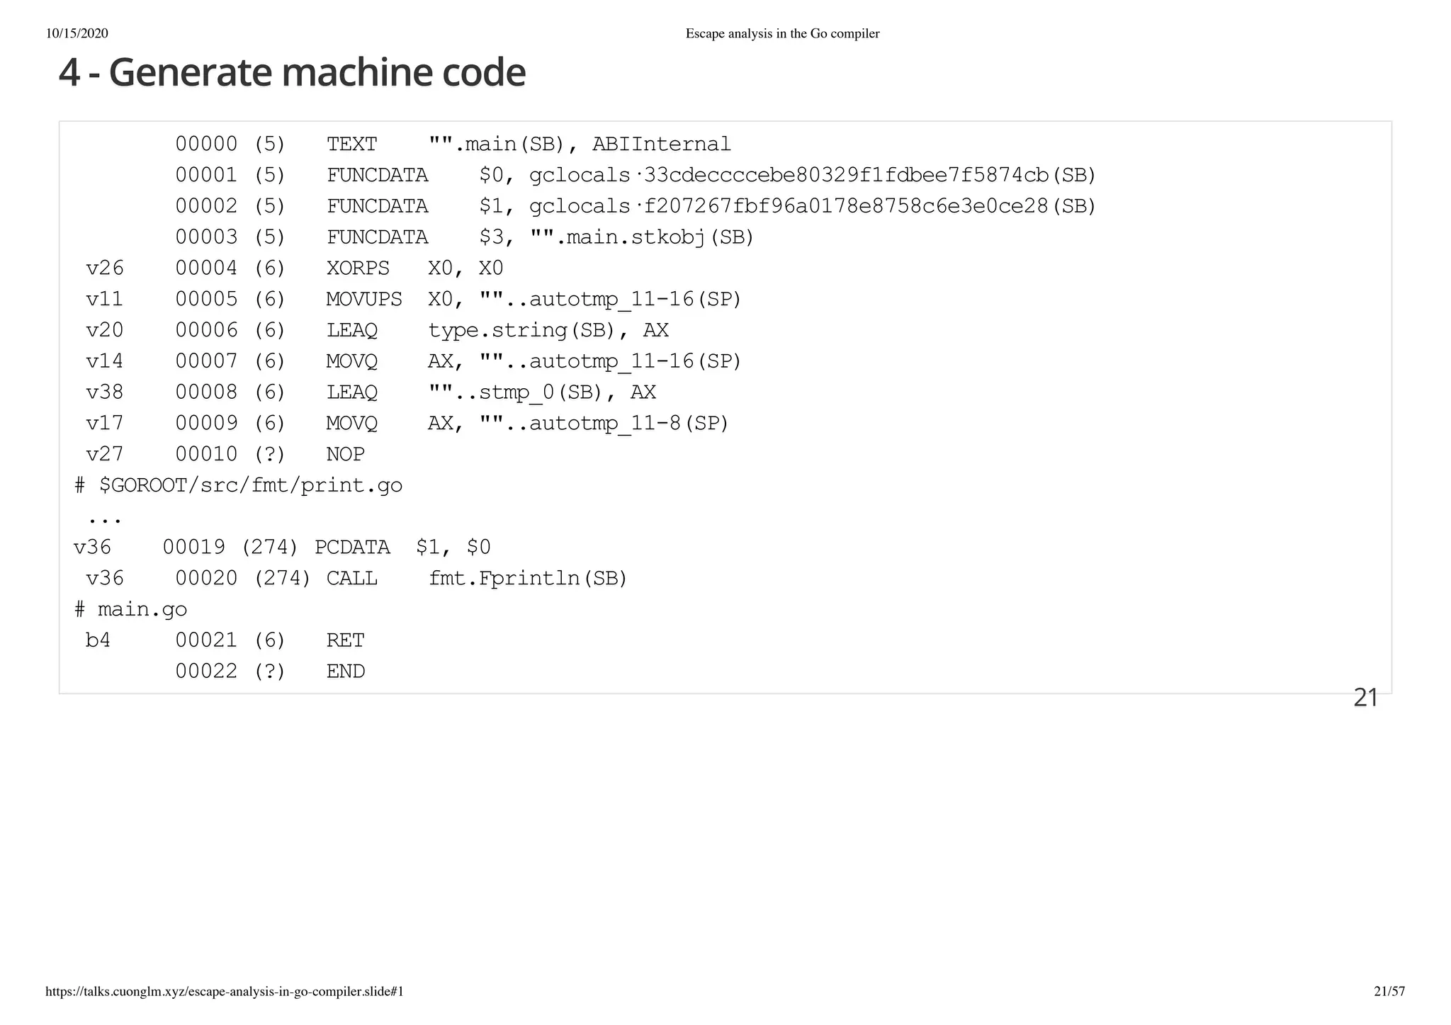1451x1025 pixels.
Task: Click line number '(274)' on CALL line
Action: pos(282,578)
